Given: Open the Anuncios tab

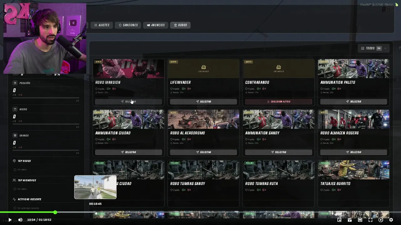Looking at the screenshot, I should tap(156, 25).
